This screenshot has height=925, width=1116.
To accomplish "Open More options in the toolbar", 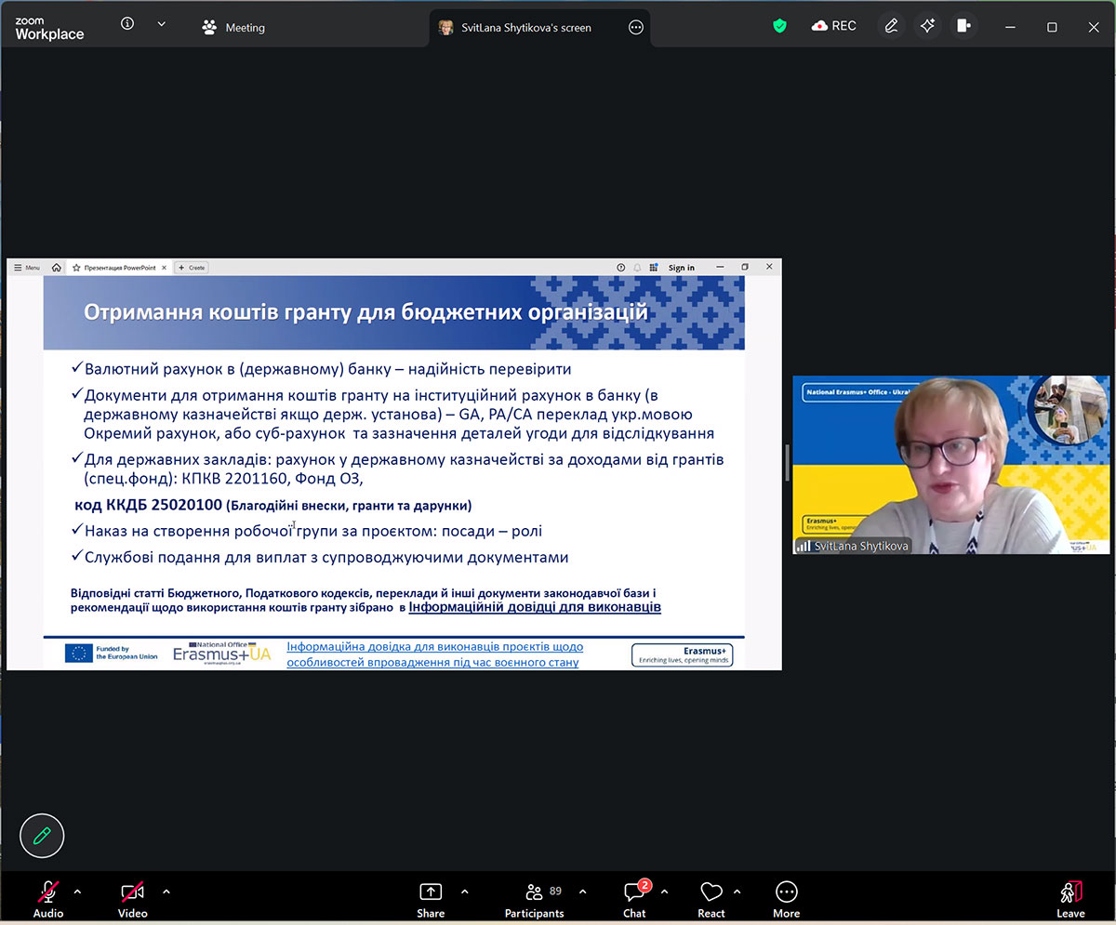I will (786, 899).
